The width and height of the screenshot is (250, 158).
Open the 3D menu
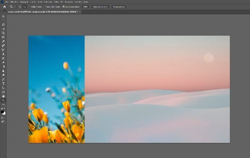(62, 2)
